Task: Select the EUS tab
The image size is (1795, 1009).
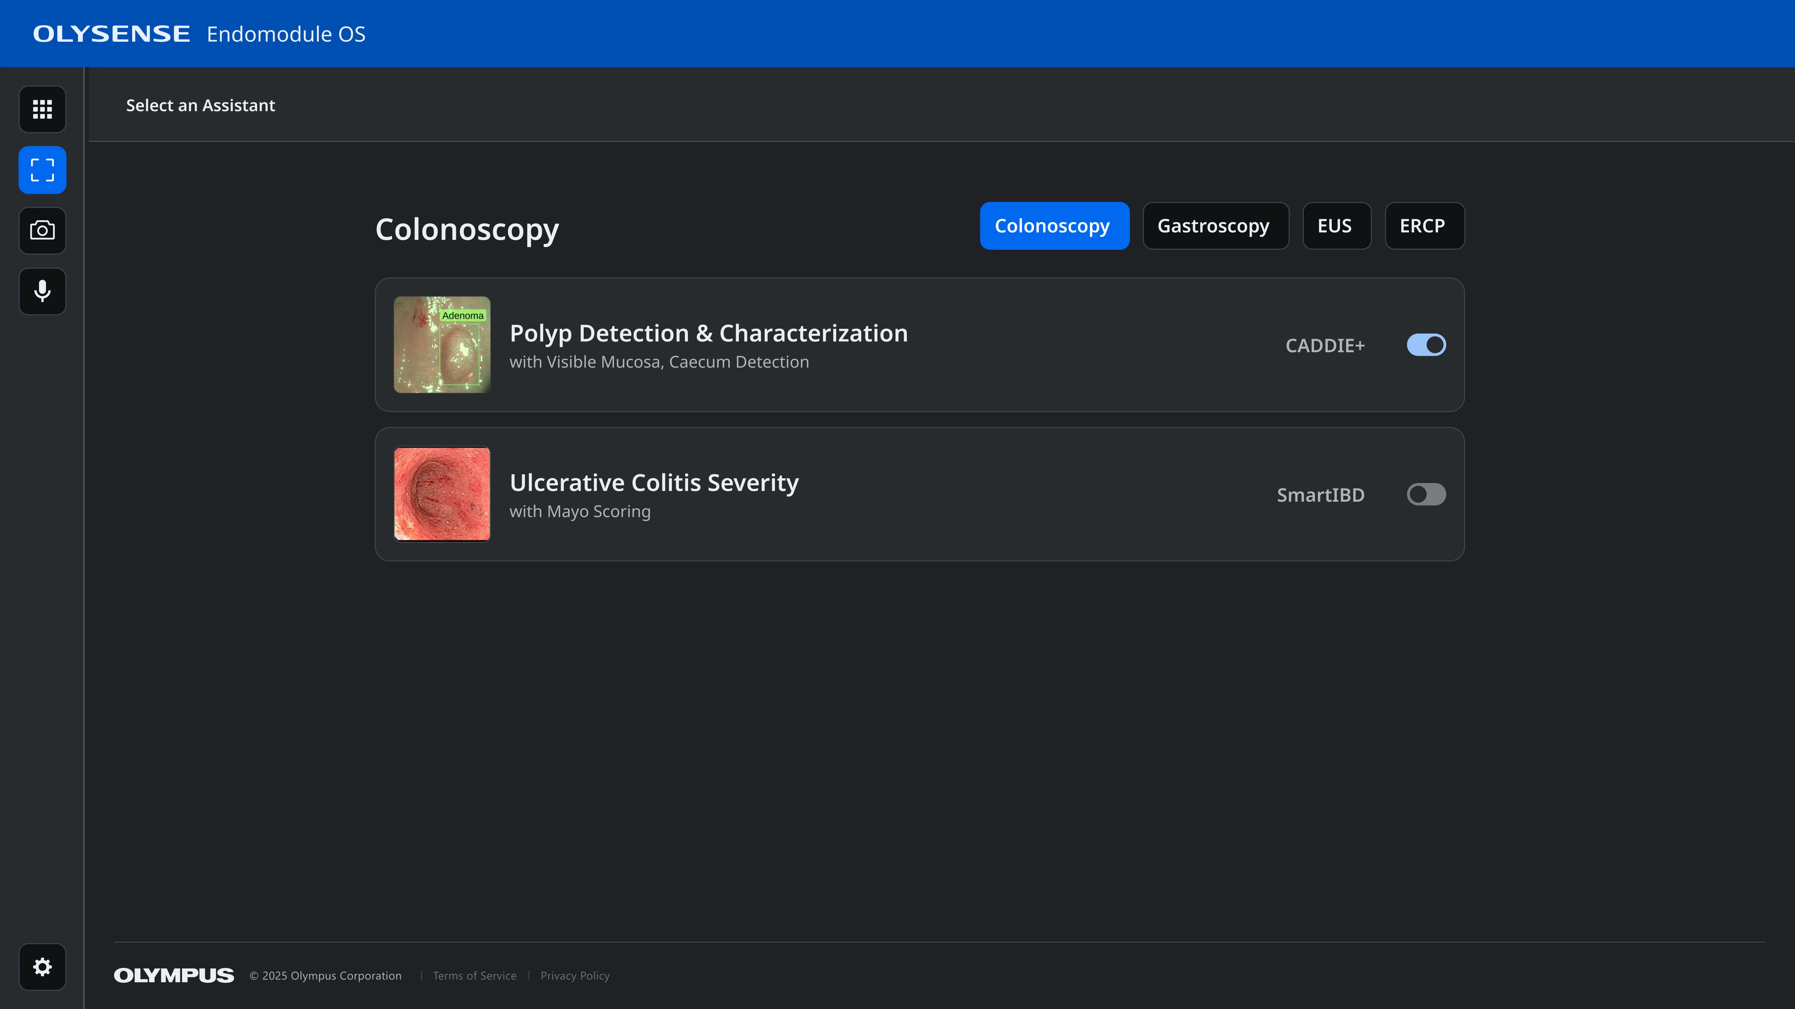Action: coord(1336,225)
